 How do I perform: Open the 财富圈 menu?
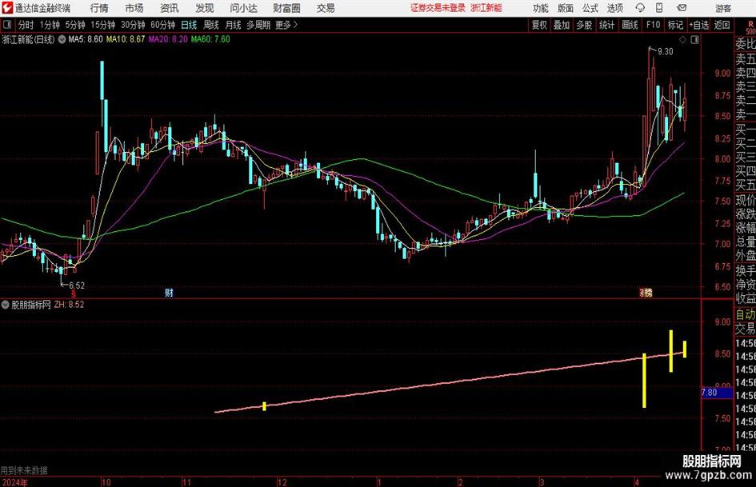286,8
